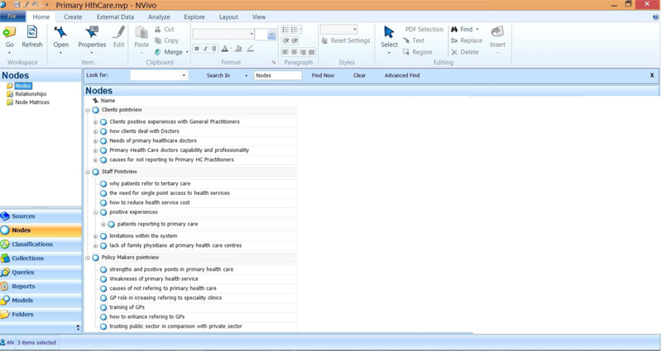Click the Find Now button
This screenshot has height=351, width=662.
(323, 75)
